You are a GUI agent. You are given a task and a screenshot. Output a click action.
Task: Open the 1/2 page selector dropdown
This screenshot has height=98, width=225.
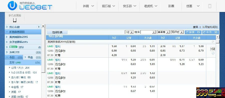pyautogui.click(x=129, y=32)
